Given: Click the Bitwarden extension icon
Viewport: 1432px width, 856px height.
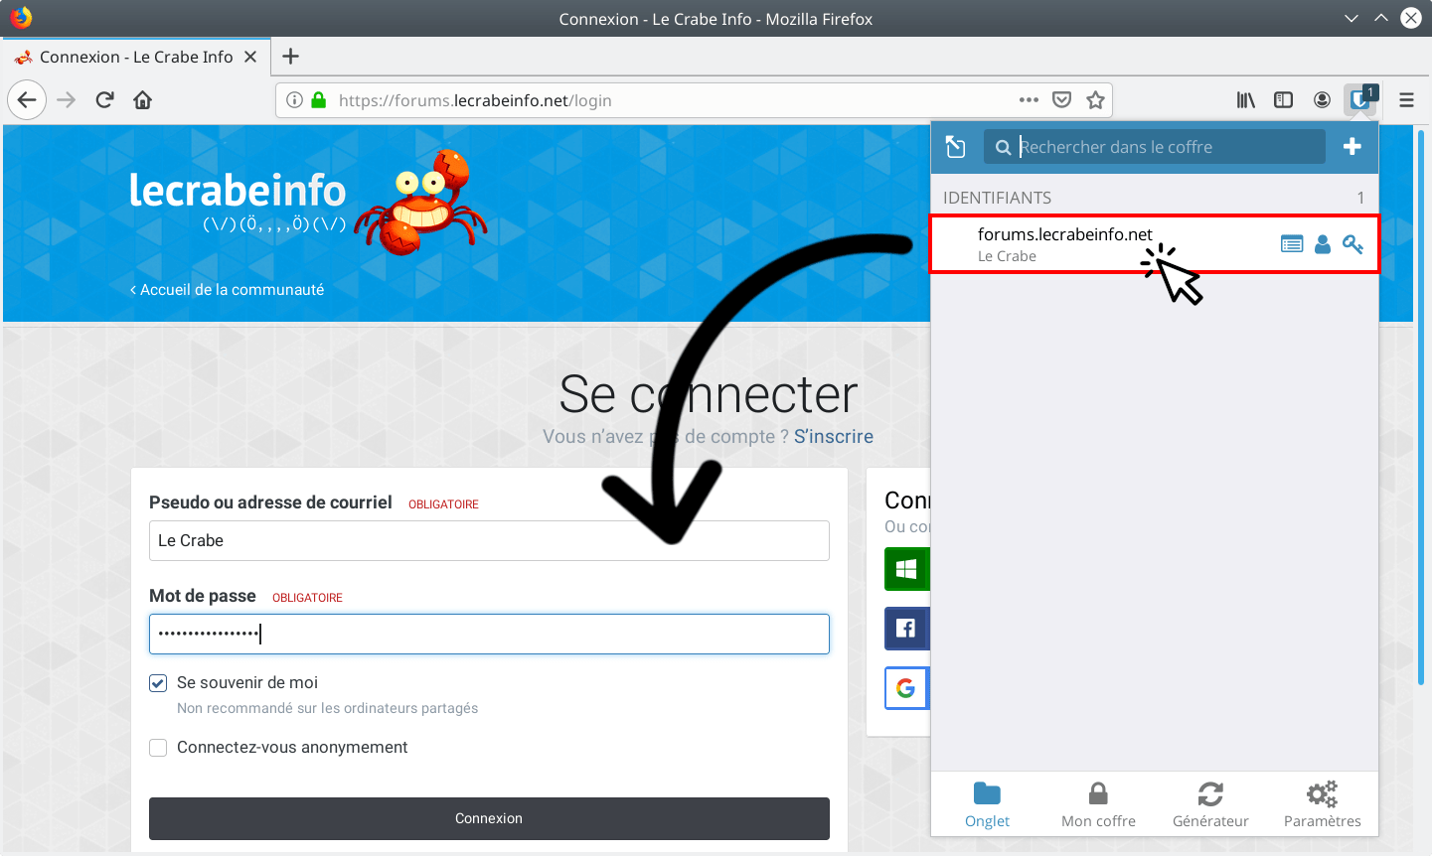Looking at the screenshot, I should pyautogui.click(x=1359, y=100).
